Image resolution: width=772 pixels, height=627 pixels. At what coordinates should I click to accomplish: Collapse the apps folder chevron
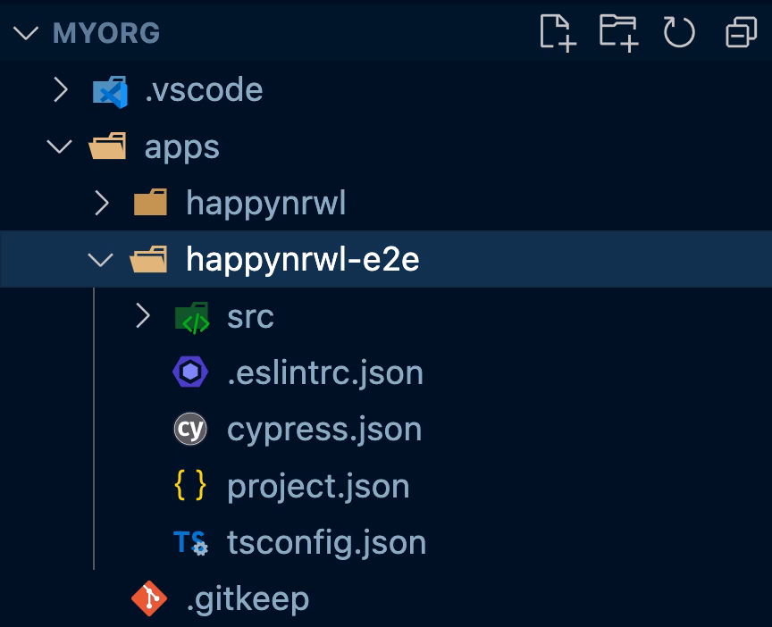coord(61,146)
